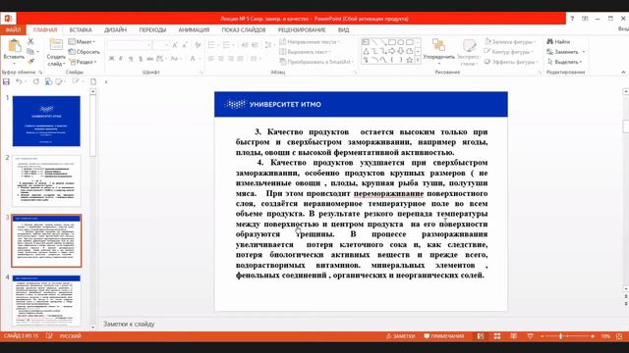Select slide 4 thumbnail
Image resolution: width=629 pixels, height=353 pixels.
tap(46, 301)
